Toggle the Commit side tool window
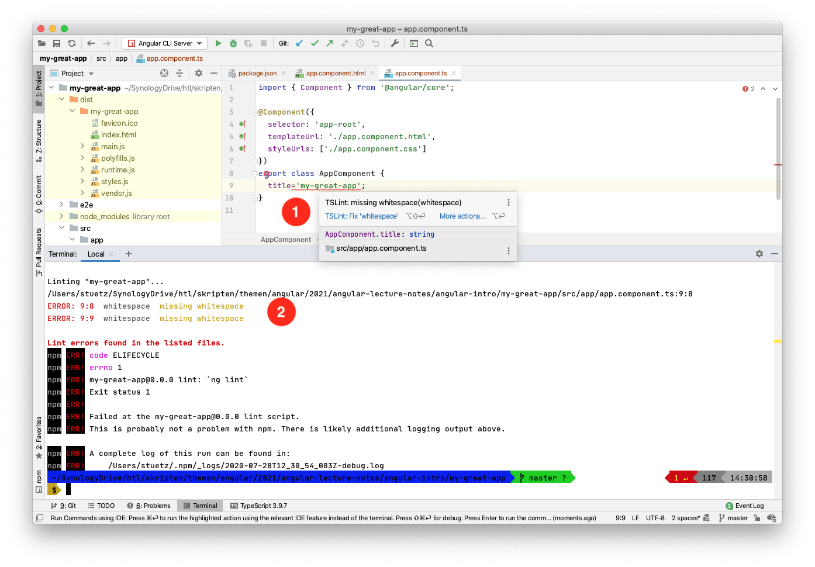 click(x=39, y=195)
